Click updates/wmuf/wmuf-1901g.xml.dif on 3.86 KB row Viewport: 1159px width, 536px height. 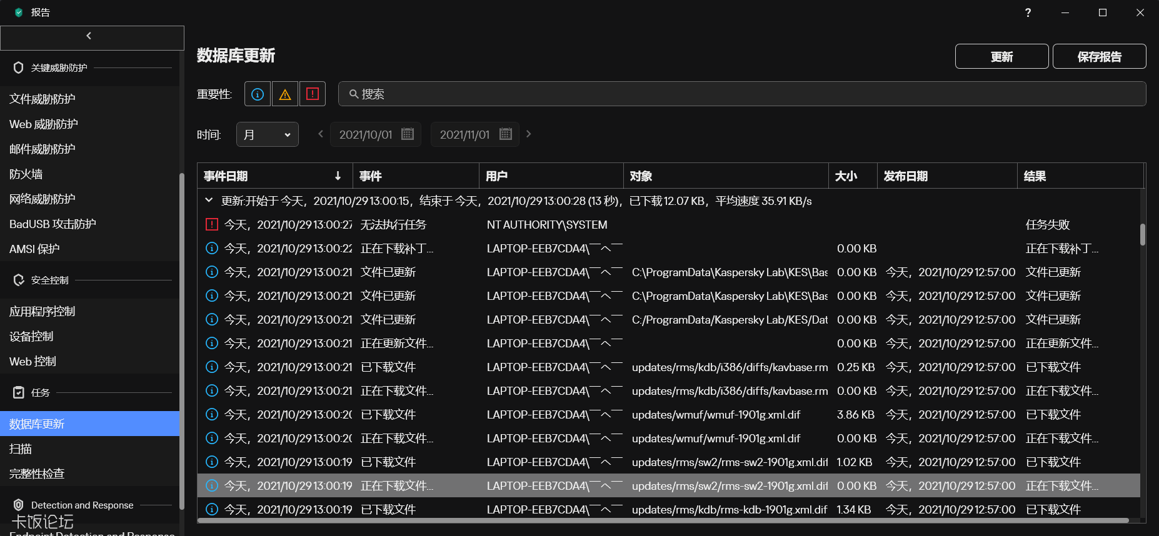(x=716, y=415)
